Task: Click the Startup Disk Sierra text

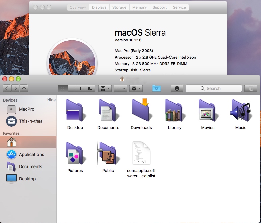Action: tap(133, 70)
